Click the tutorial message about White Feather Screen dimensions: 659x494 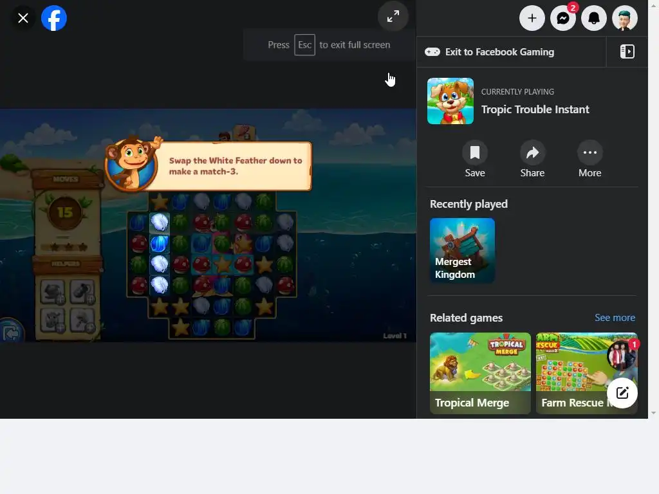click(236, 166)
